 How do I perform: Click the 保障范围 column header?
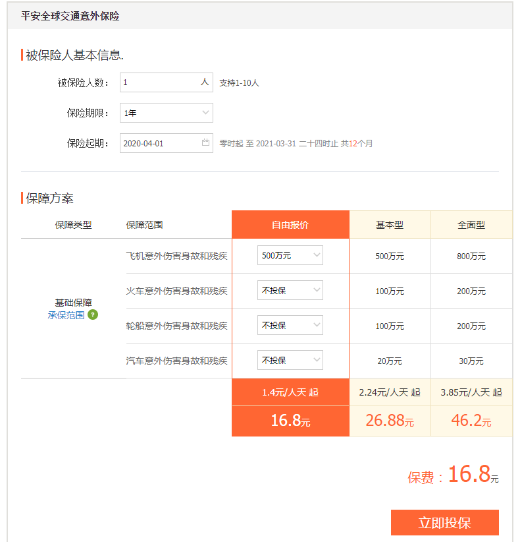click(145, 225)
